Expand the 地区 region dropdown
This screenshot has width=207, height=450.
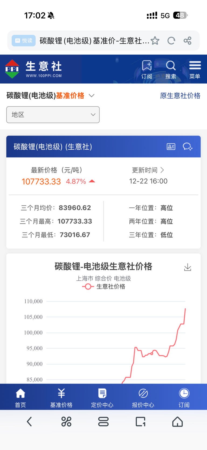tap(53, 115)
